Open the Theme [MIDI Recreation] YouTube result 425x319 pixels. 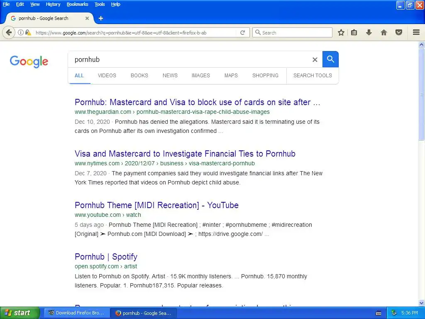pyautogui.click(x=156, y=205)
